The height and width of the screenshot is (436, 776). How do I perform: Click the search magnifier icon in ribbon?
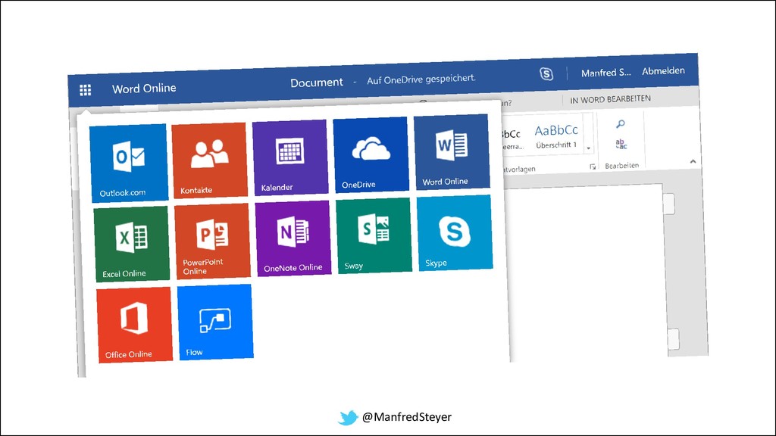coord(620,124)
